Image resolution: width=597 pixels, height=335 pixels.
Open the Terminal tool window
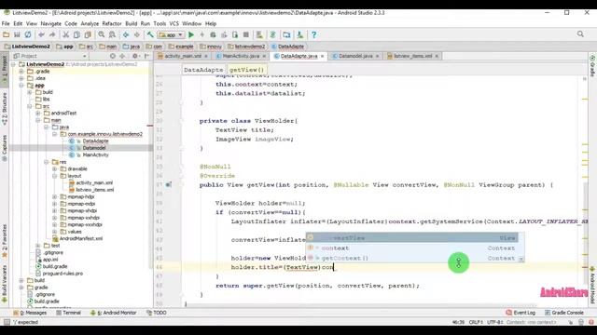pyautogui.click(x=68, y=313)
